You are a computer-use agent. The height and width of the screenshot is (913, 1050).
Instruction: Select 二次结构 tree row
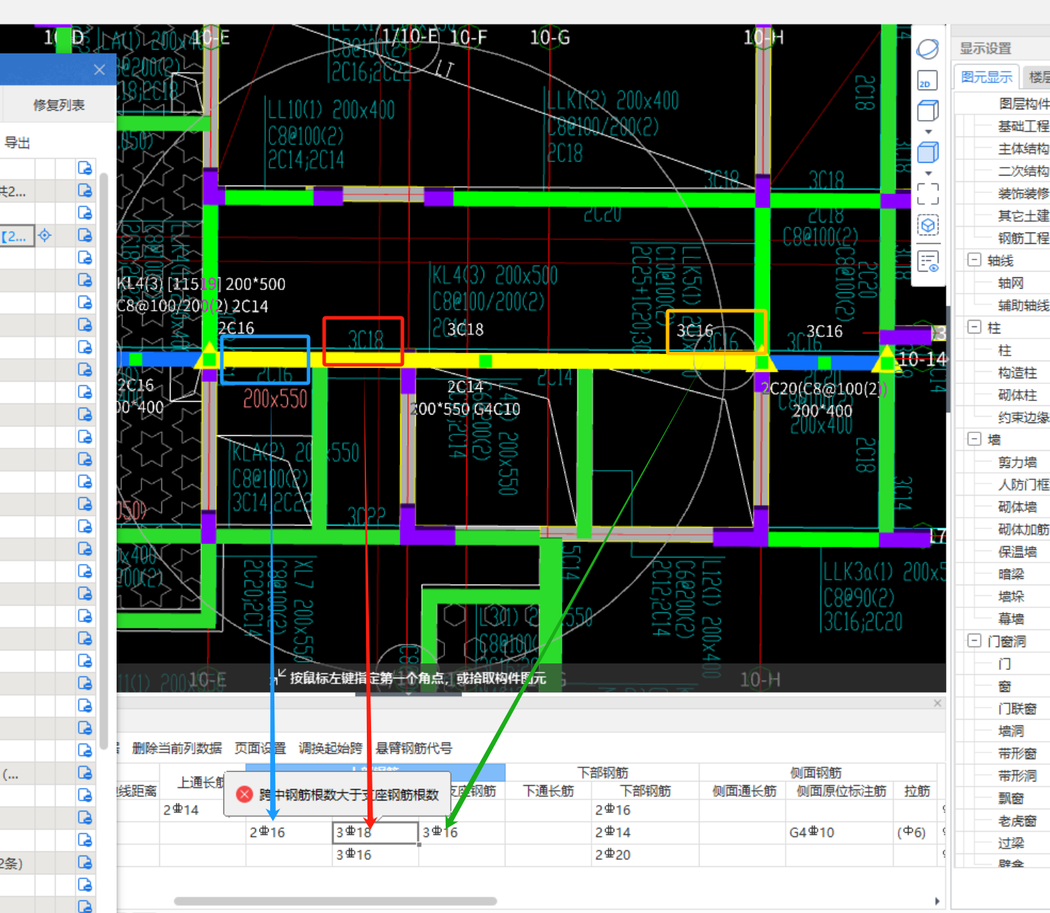(1023, 171)
